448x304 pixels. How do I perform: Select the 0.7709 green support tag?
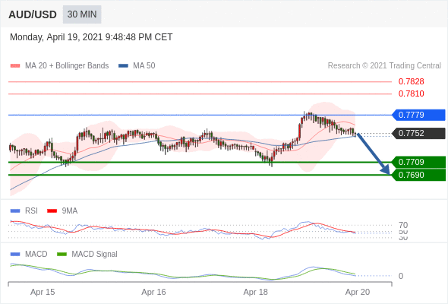pos(418,162)
